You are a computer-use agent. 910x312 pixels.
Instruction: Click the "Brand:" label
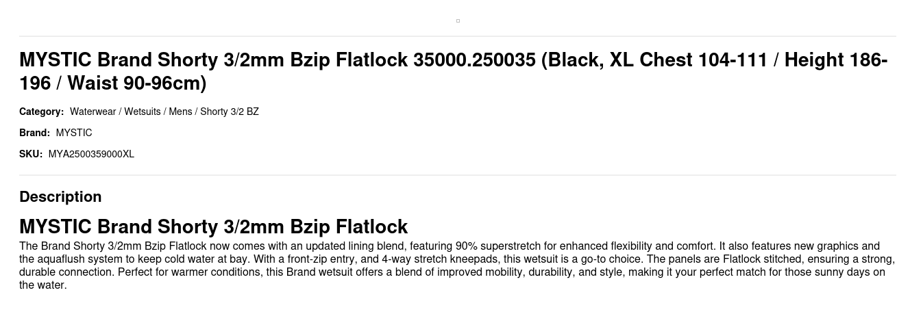[34, 133]
